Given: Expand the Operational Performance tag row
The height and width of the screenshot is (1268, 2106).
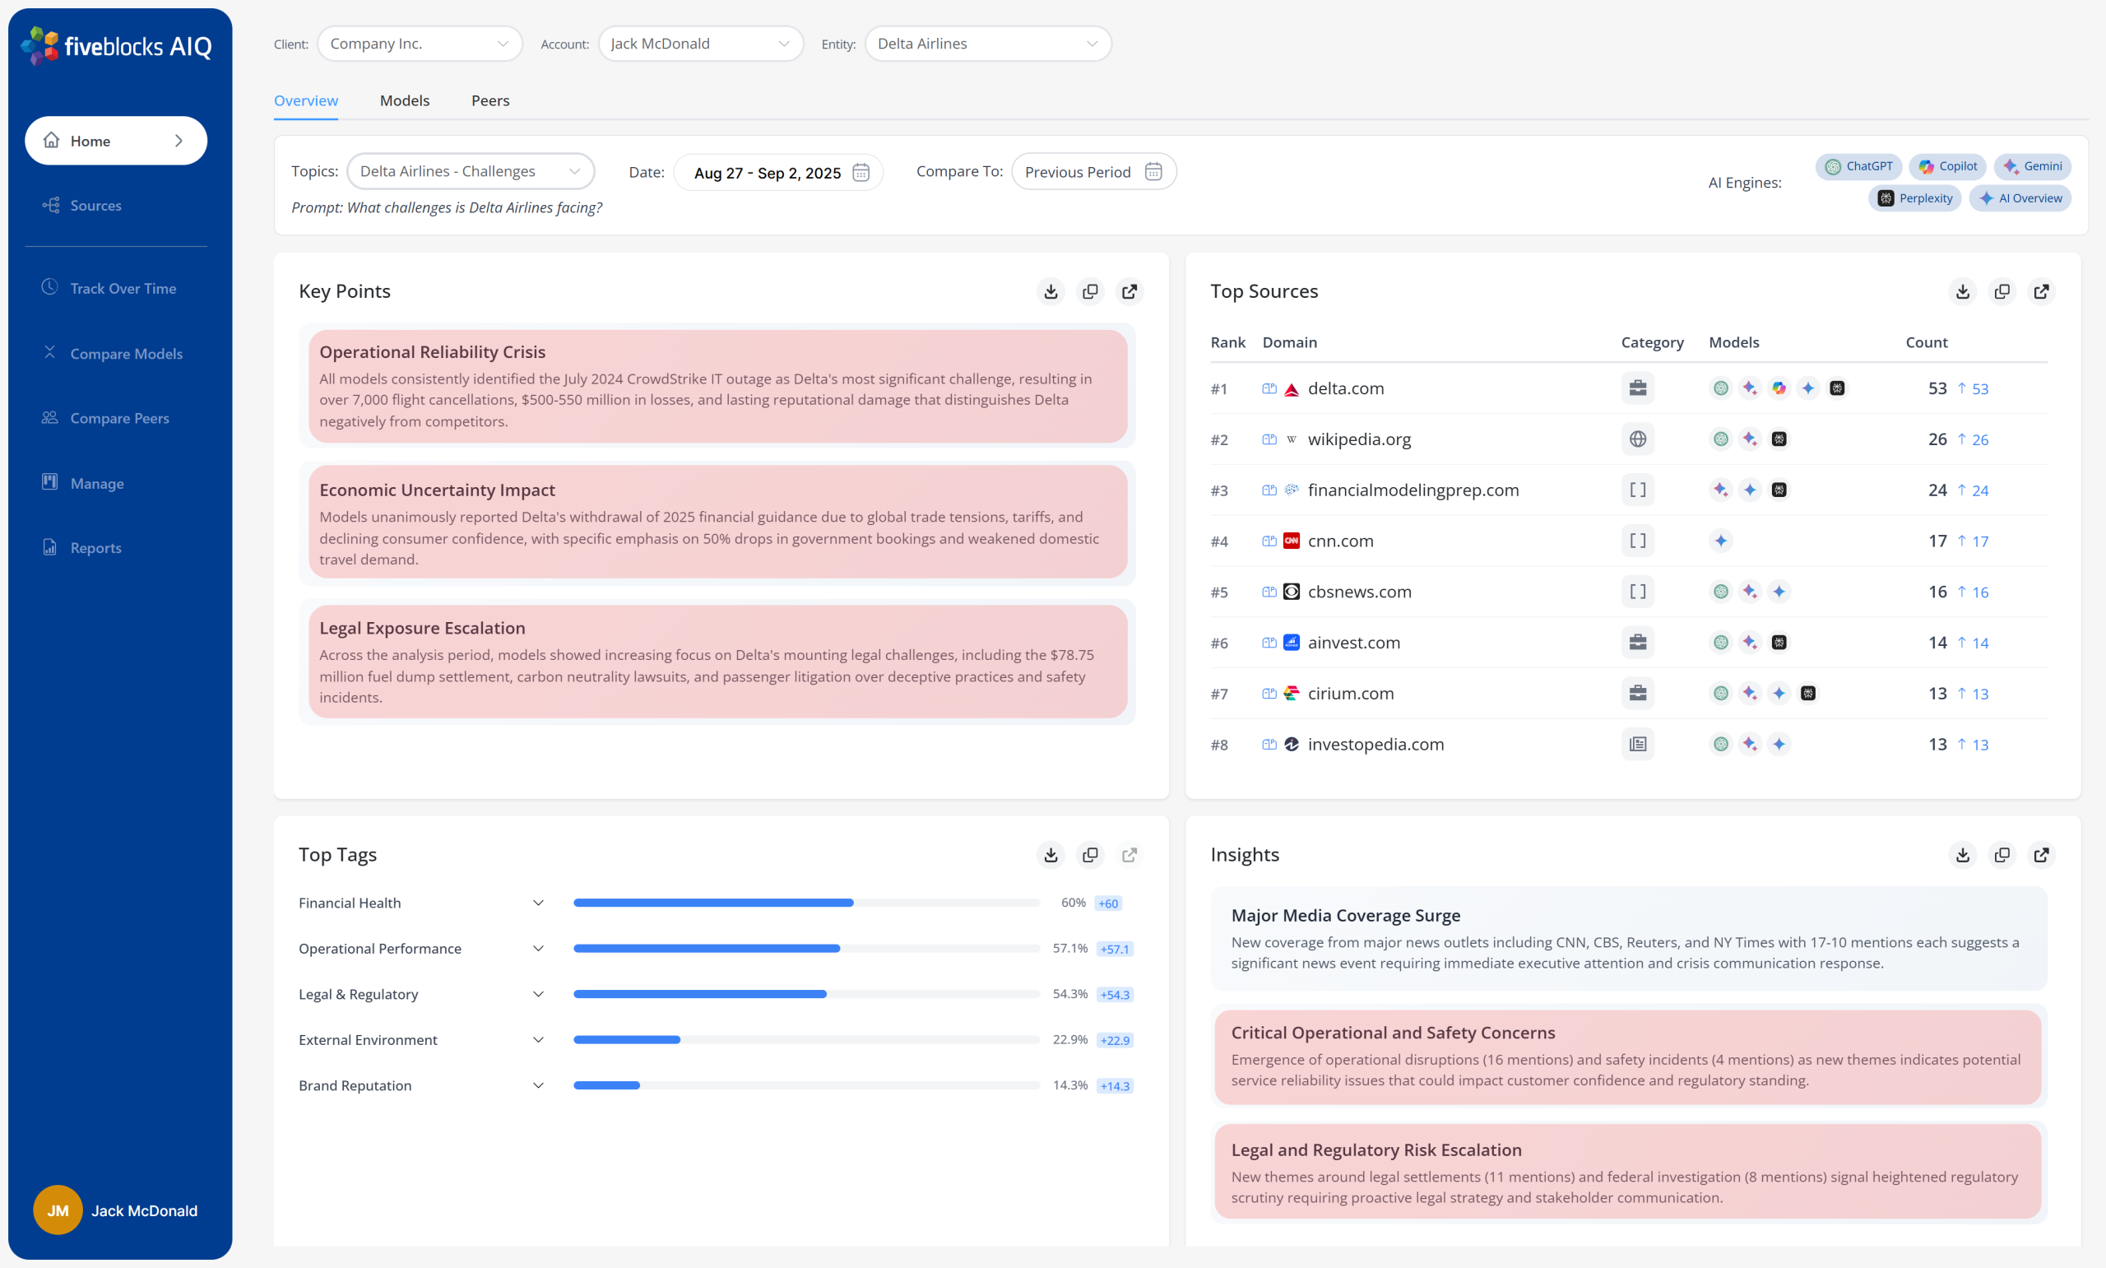Looking at the screenshot, I should coord(538,949).
